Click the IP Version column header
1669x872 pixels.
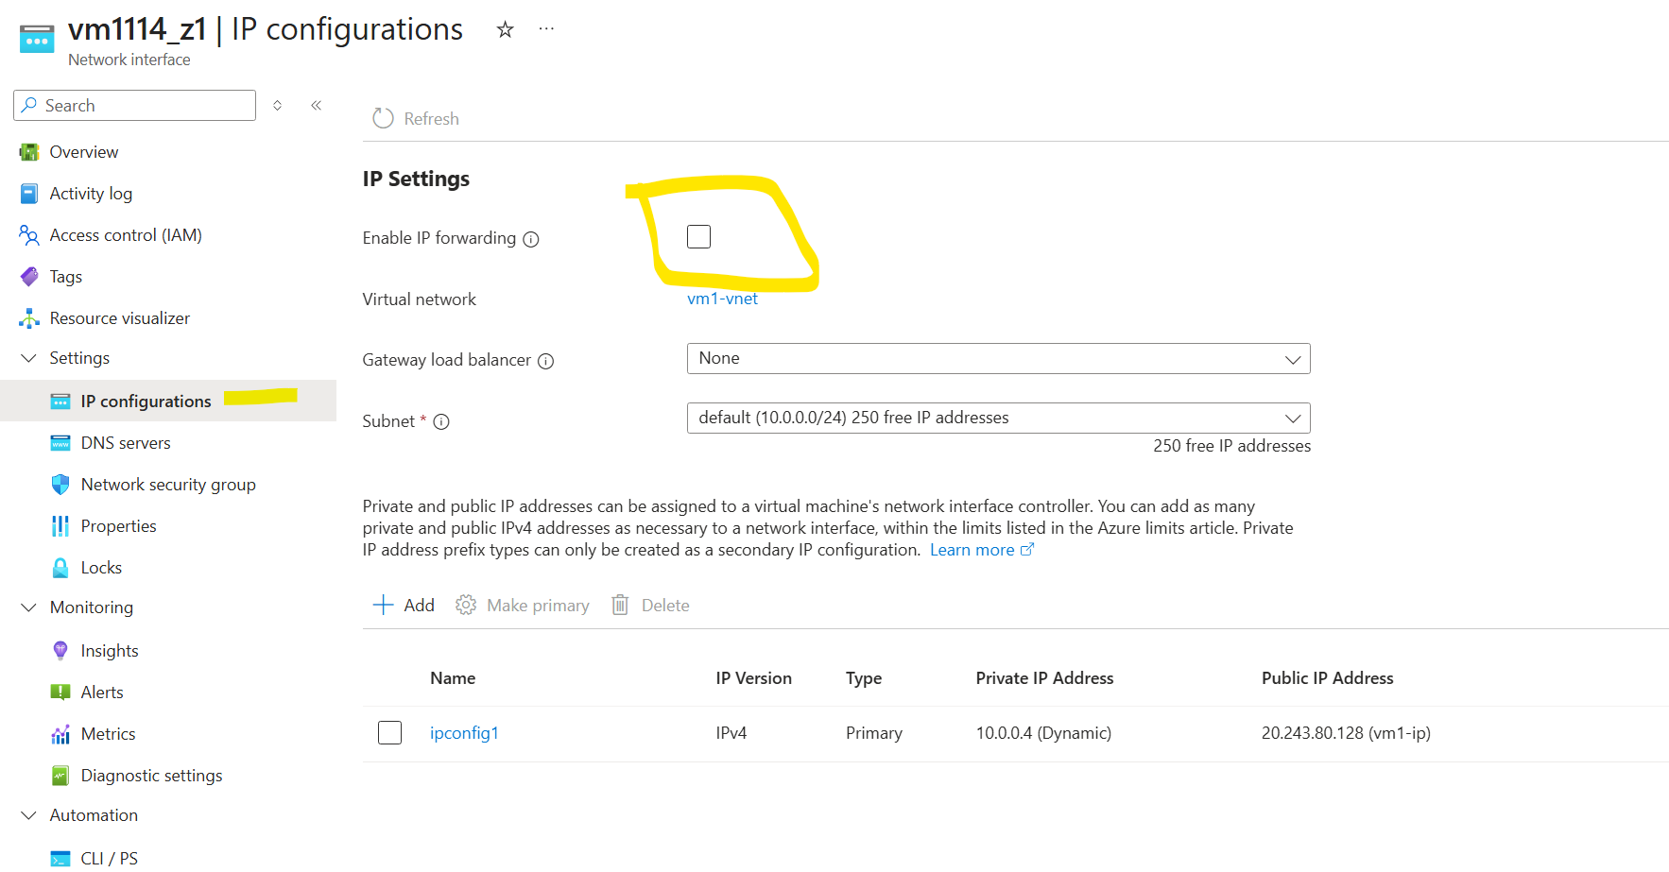(x=754, y=678)
